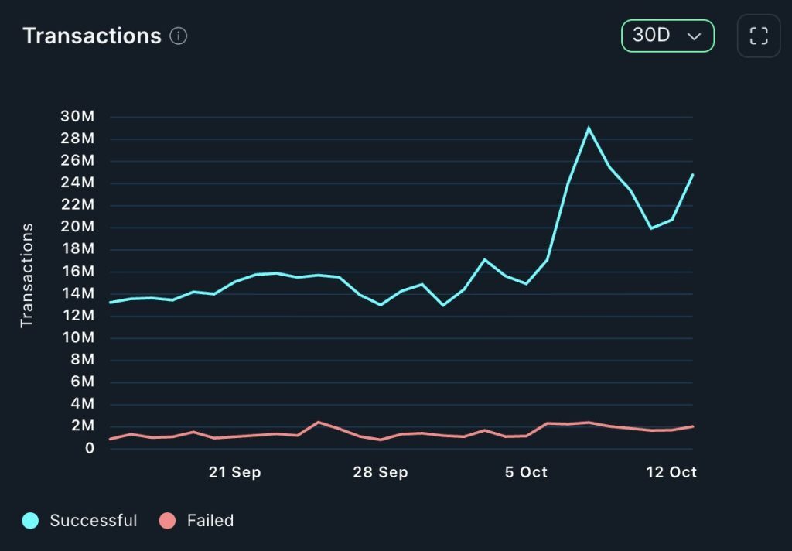Hide the Failed line via its legend entry
The image size is (792, 551).
[x=209, y=521]
